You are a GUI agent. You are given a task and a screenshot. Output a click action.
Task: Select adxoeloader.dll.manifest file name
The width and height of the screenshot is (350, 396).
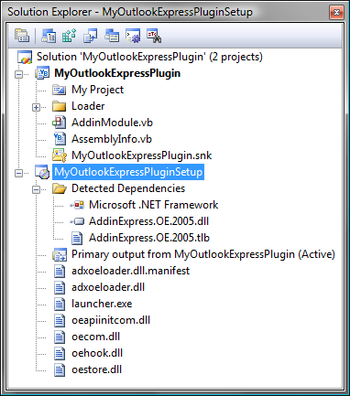tap(130, 271)
